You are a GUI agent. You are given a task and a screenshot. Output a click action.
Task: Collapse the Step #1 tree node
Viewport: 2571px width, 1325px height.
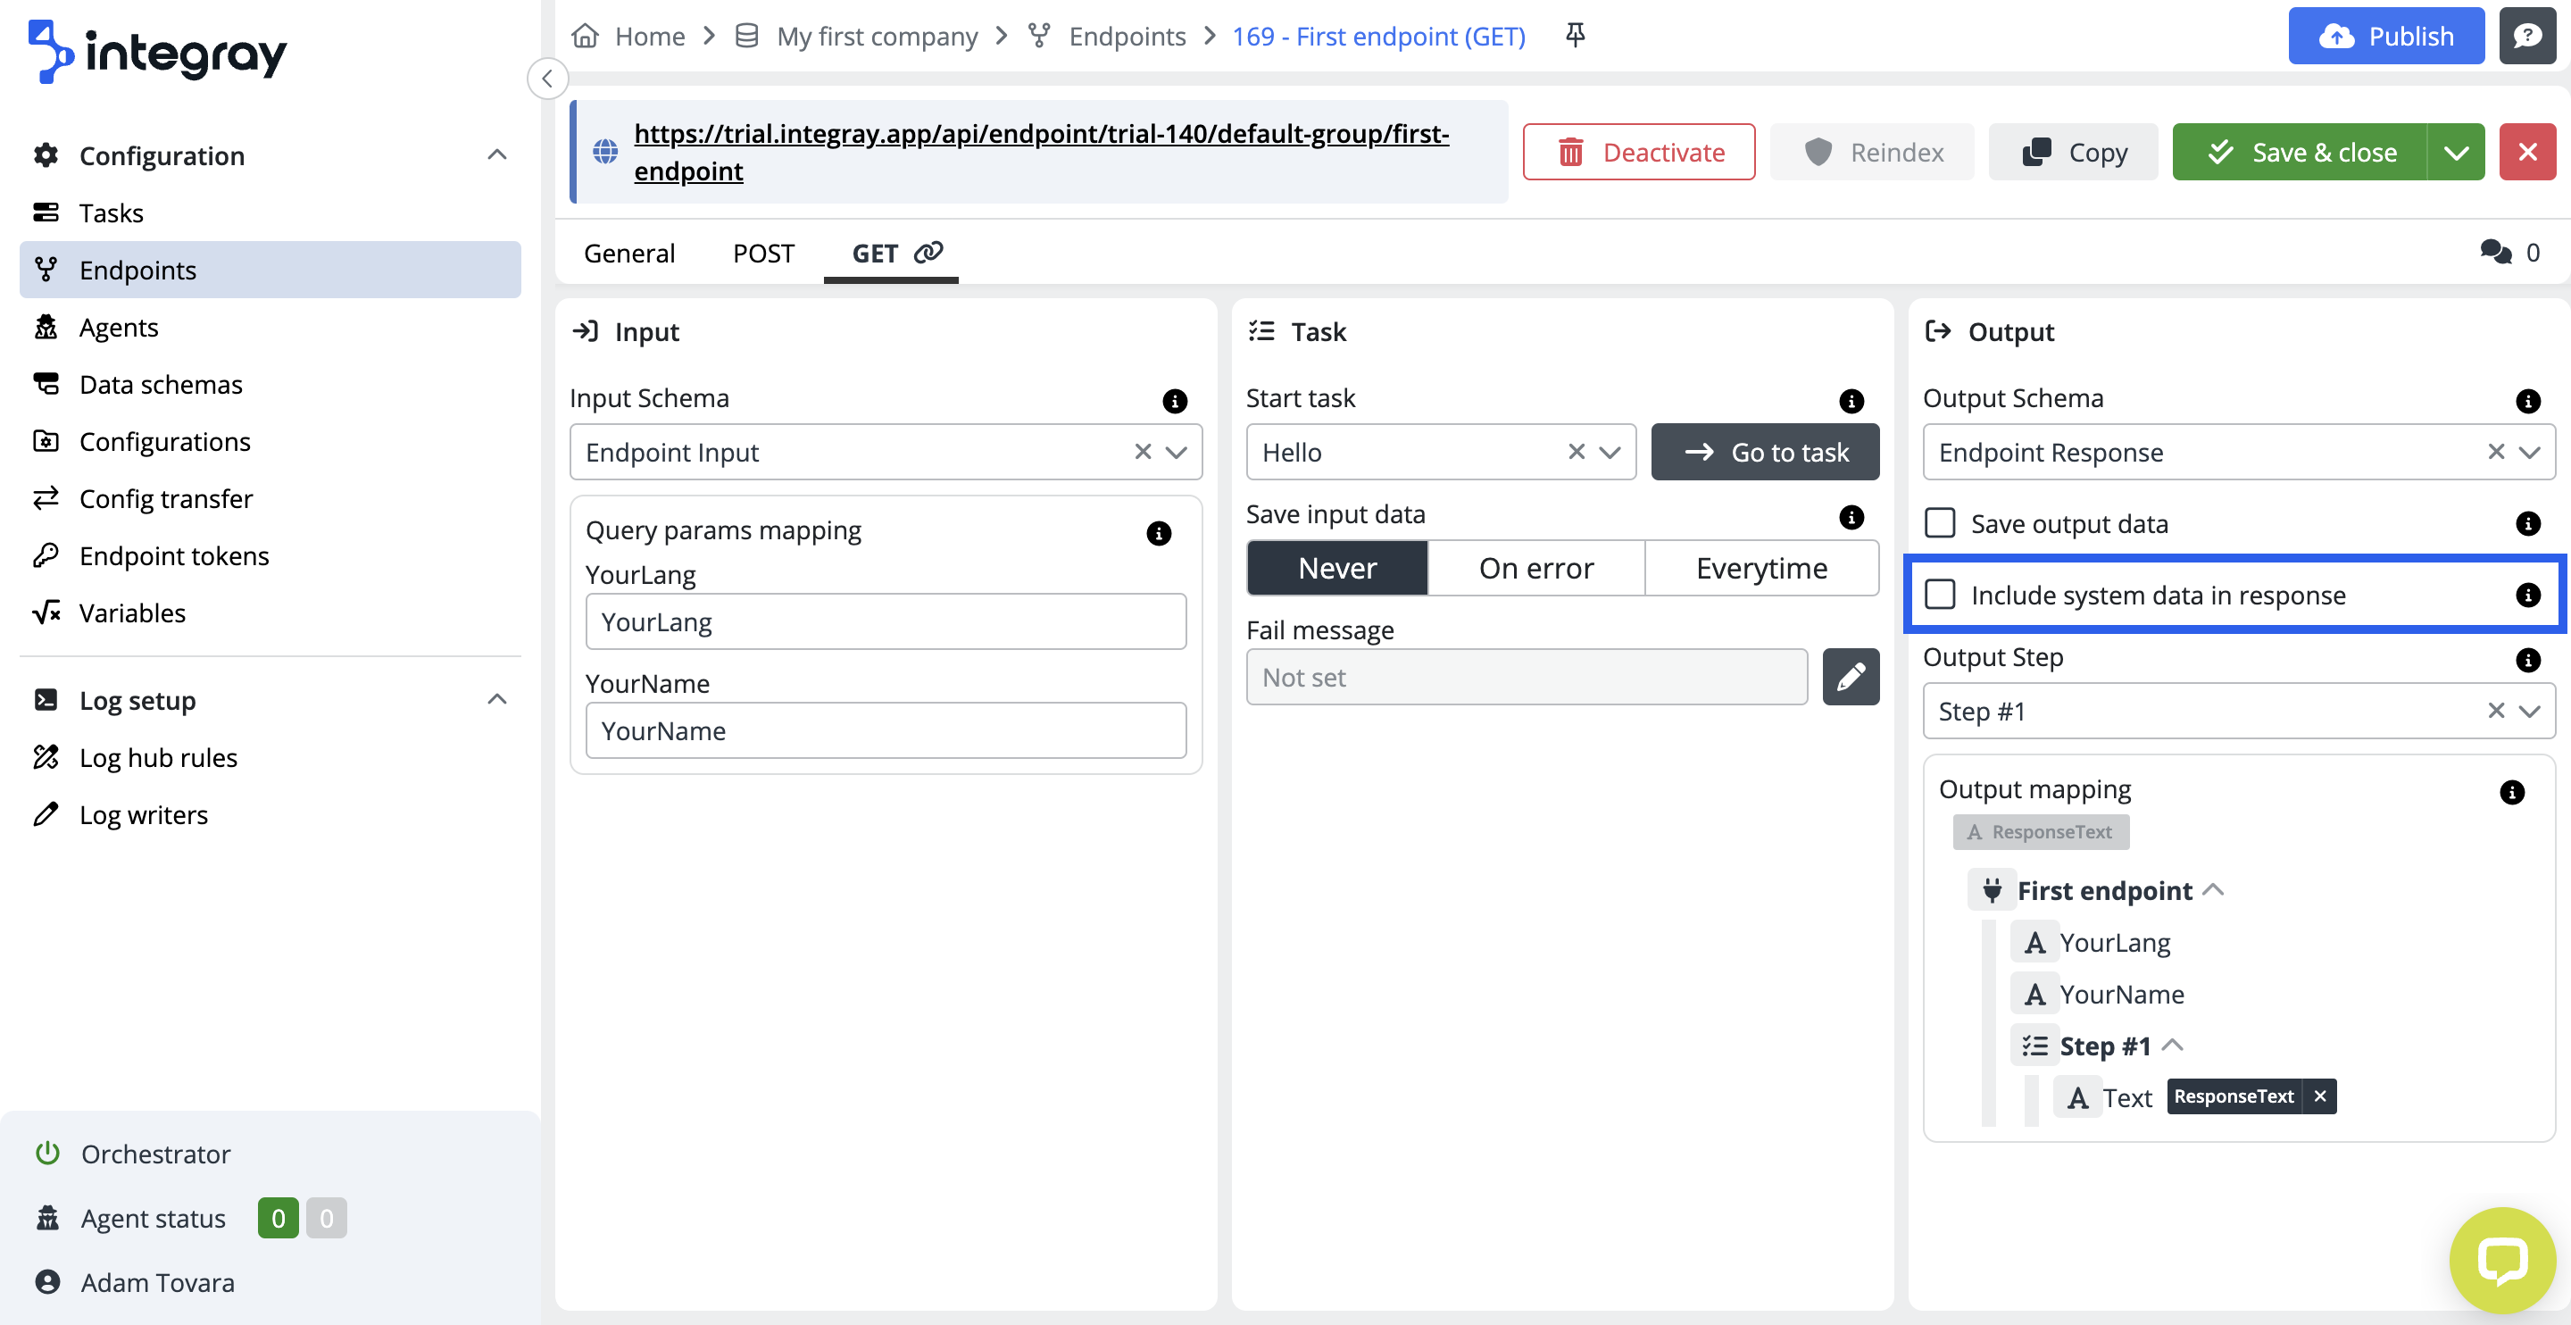pyautogui.click(x=2173, y=1046)
